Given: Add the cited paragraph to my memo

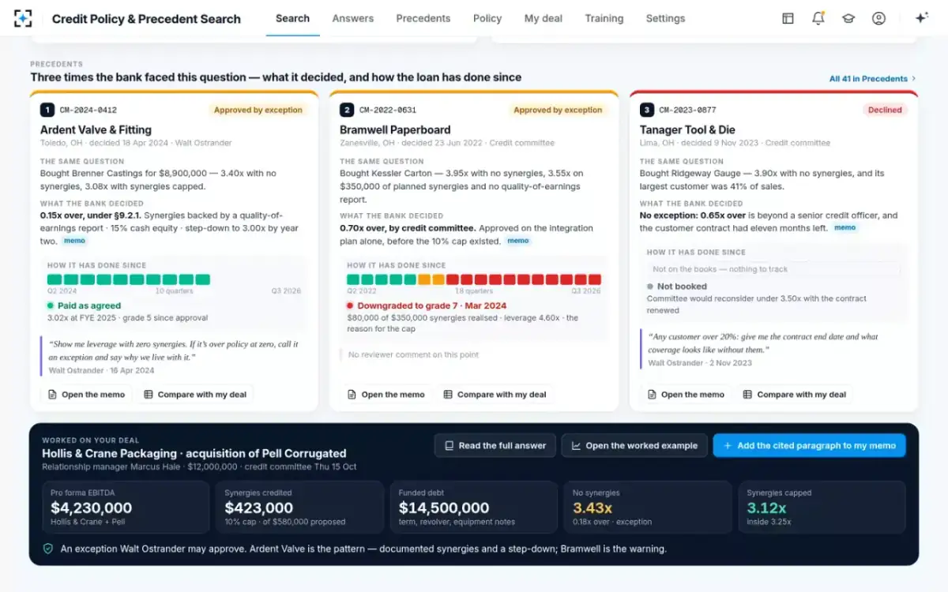Looking at the screenshot, I should click(x=809, y=445).
